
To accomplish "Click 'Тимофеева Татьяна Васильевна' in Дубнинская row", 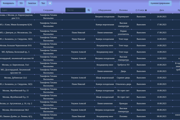I will point(48,78).
